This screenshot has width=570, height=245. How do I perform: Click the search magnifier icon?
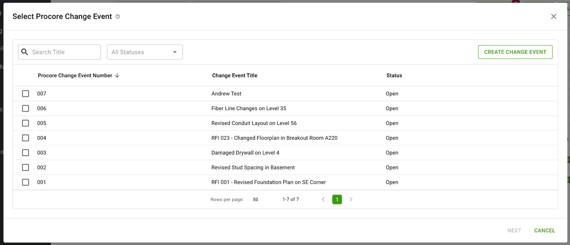24,52
